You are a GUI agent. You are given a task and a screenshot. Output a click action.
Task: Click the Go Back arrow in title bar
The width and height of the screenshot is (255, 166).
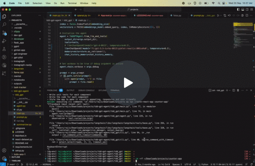point(76,10)
